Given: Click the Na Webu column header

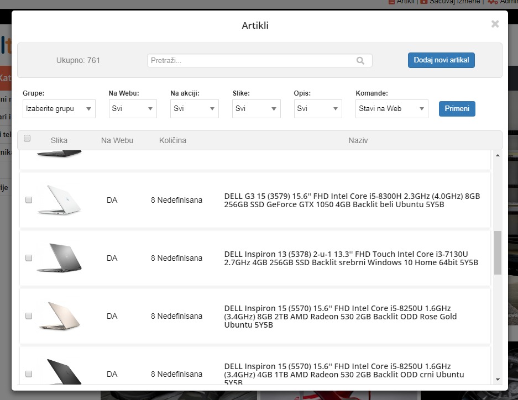Looking at the screenshot, I should 117,140.
